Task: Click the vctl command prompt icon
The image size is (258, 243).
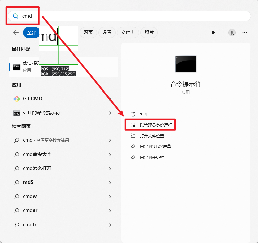Action: coord(16,113)
